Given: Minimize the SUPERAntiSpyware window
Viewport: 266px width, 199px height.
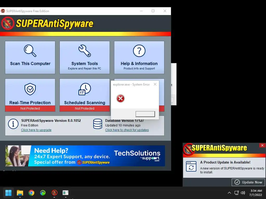Looking at the screenshot, I should 141,11.
